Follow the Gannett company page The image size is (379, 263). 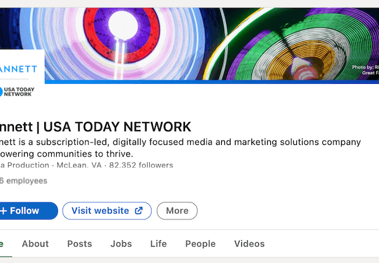25,211
